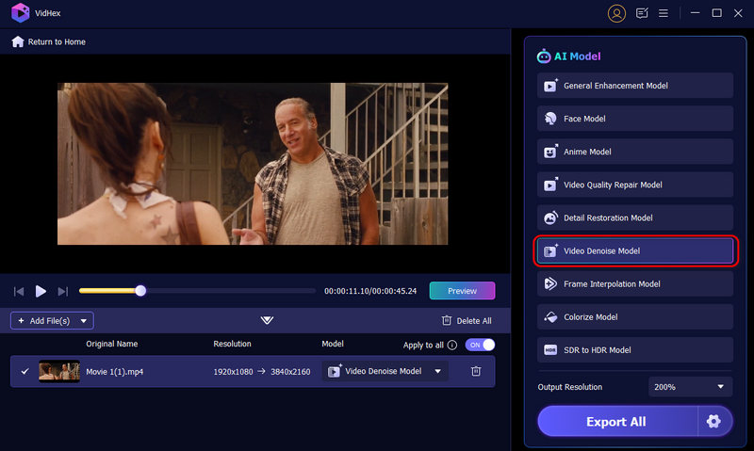
Task: Open the feedback icon in title bar
Action: point(642,13)
